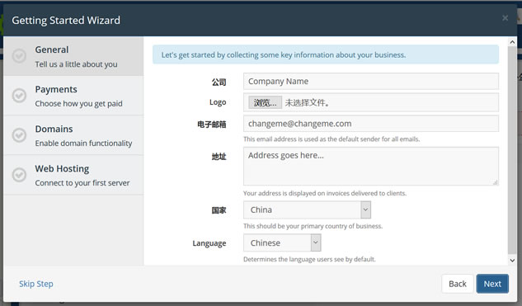This screenshot has width=522, height=306.
Task: Click the blue info banner text
Action: tap(284, 55)
